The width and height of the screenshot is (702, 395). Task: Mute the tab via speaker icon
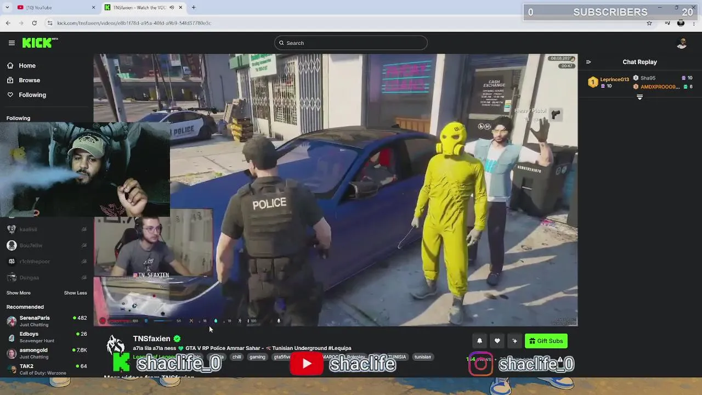click(x=172, y=7)
